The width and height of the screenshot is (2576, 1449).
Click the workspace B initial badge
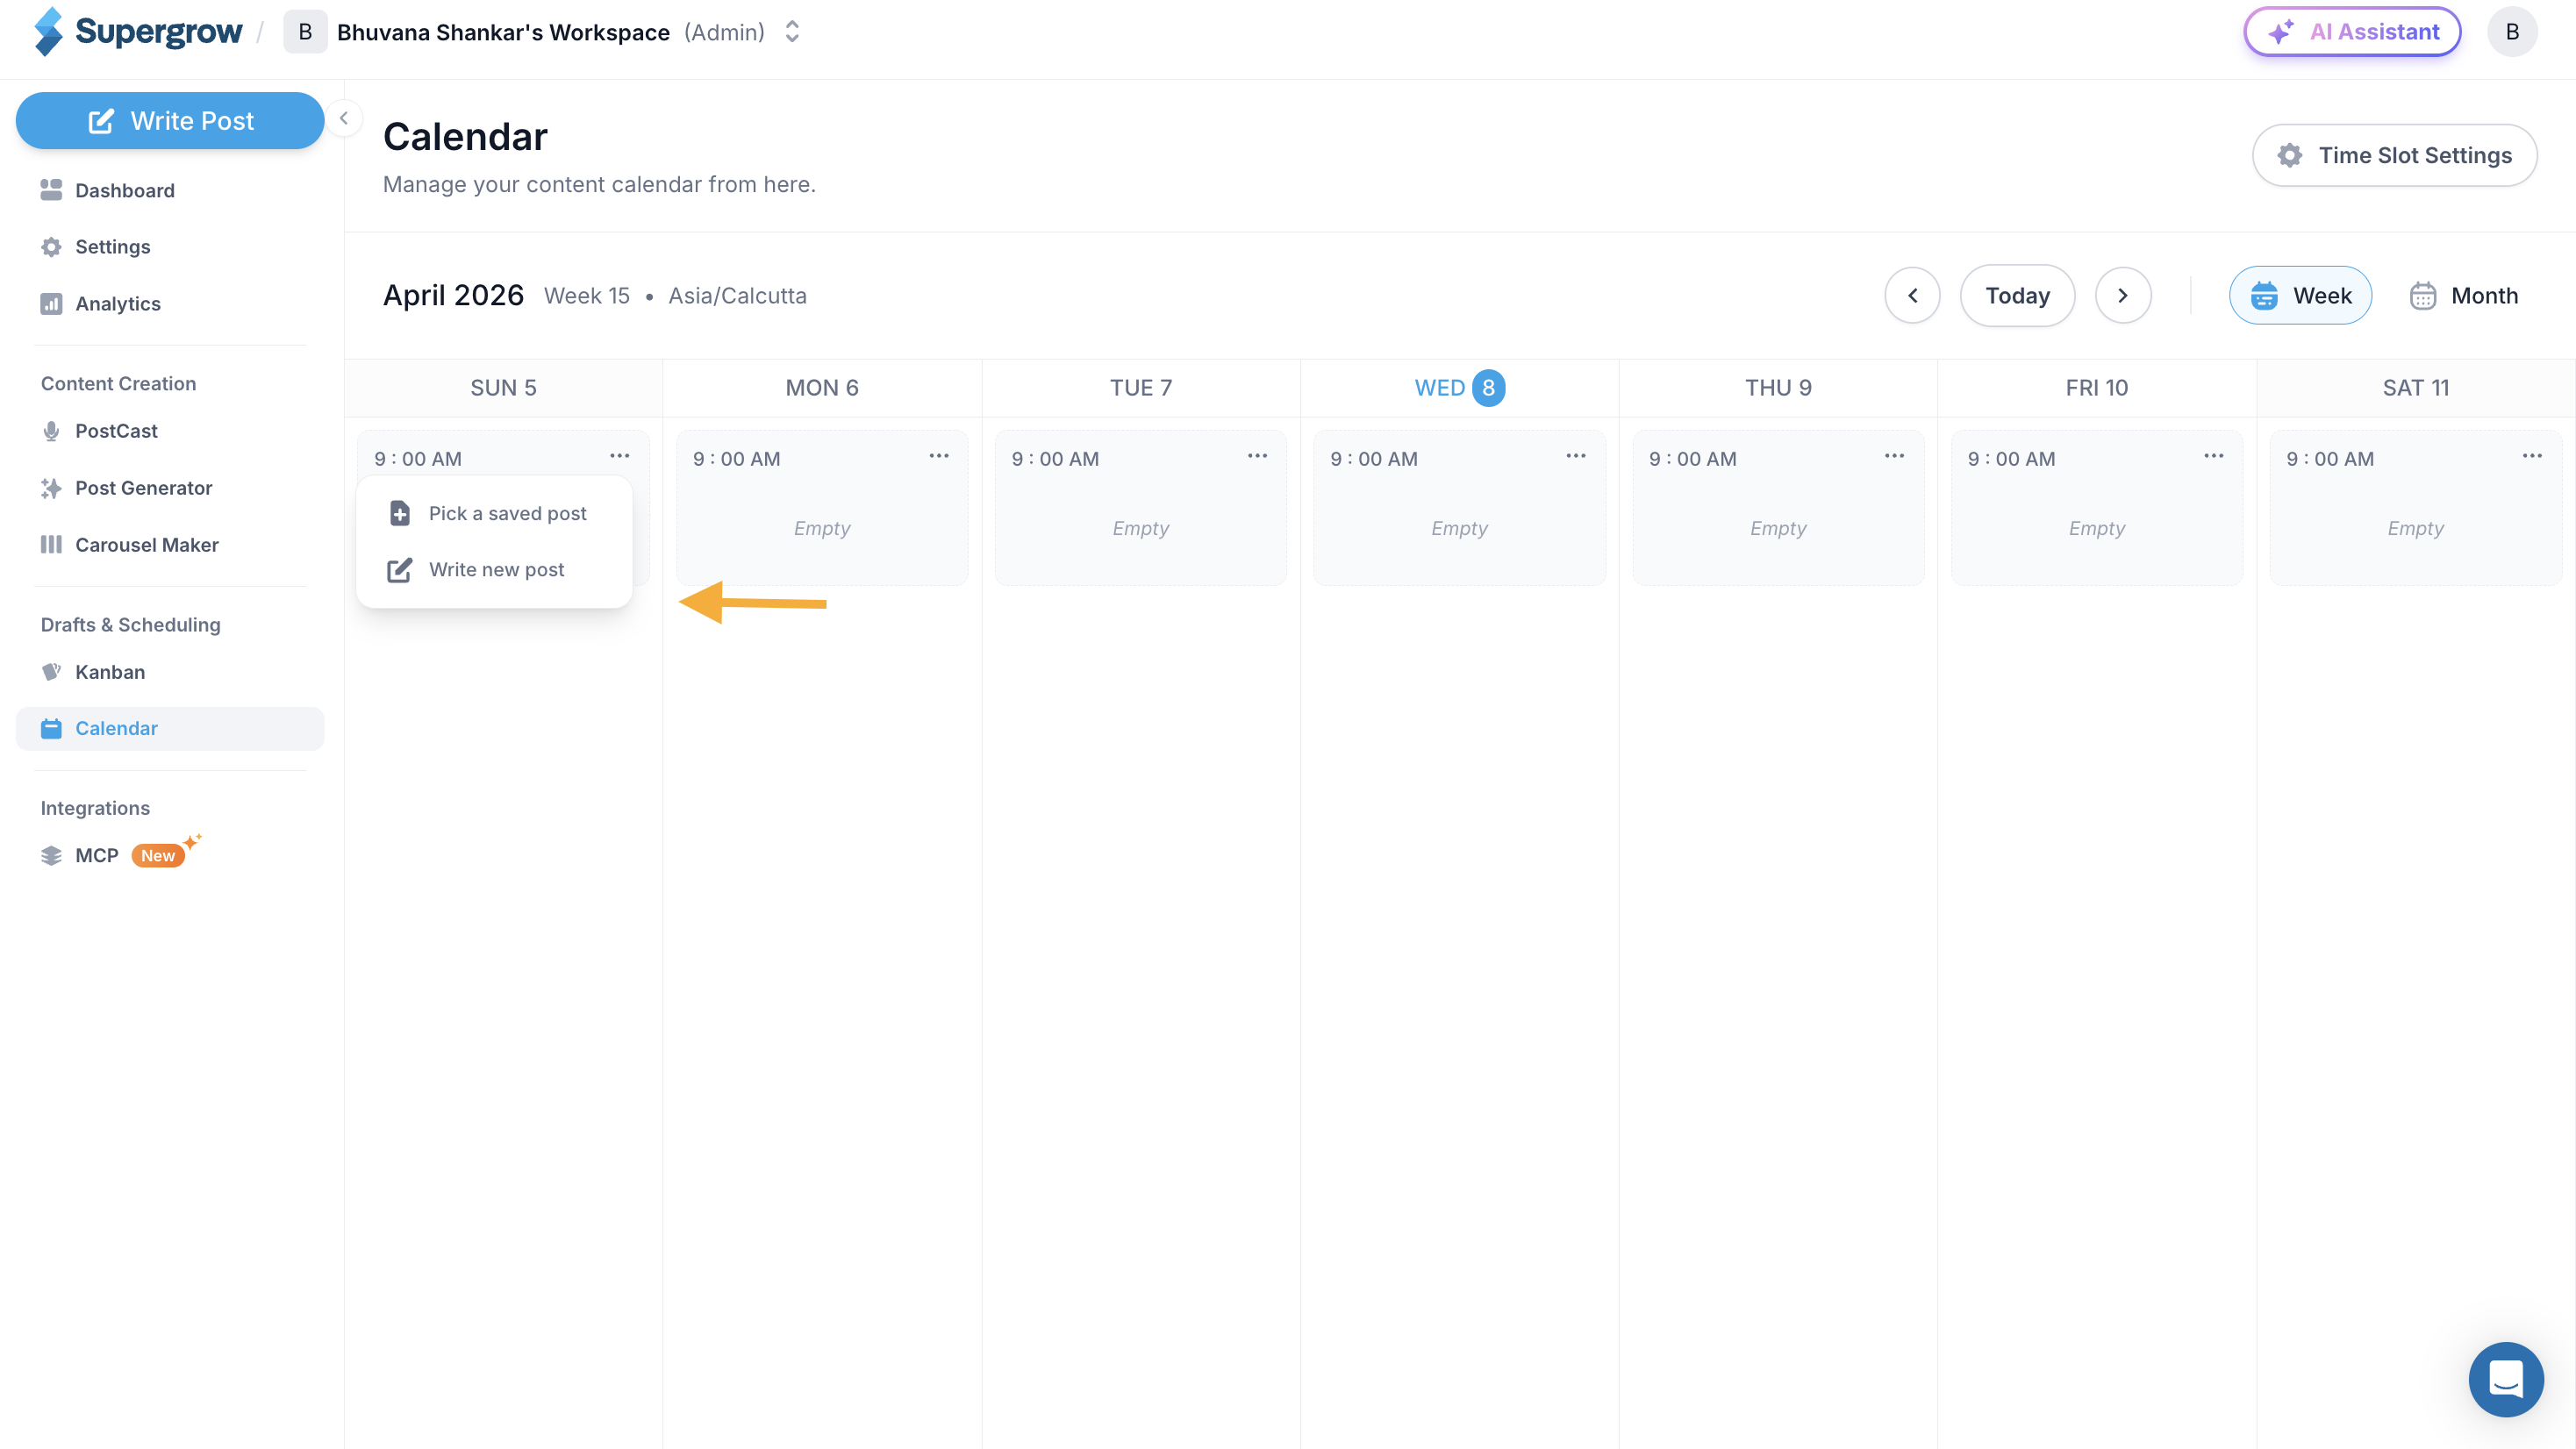pyautogui.click(x=305, y=32)
